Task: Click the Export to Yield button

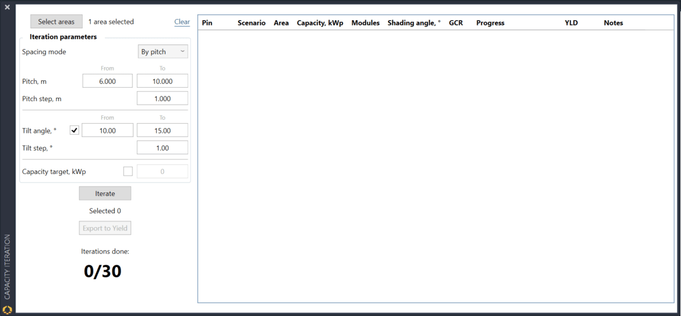Action: point(105,228)
